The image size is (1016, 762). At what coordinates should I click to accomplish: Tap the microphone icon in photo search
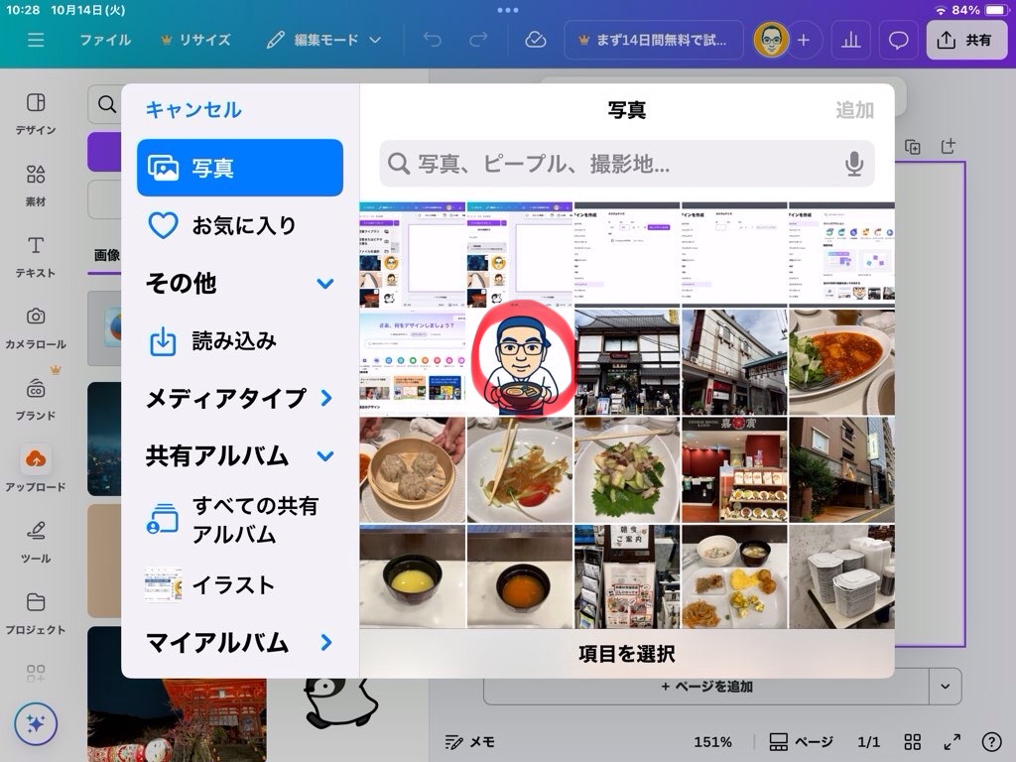pos(854,164)
